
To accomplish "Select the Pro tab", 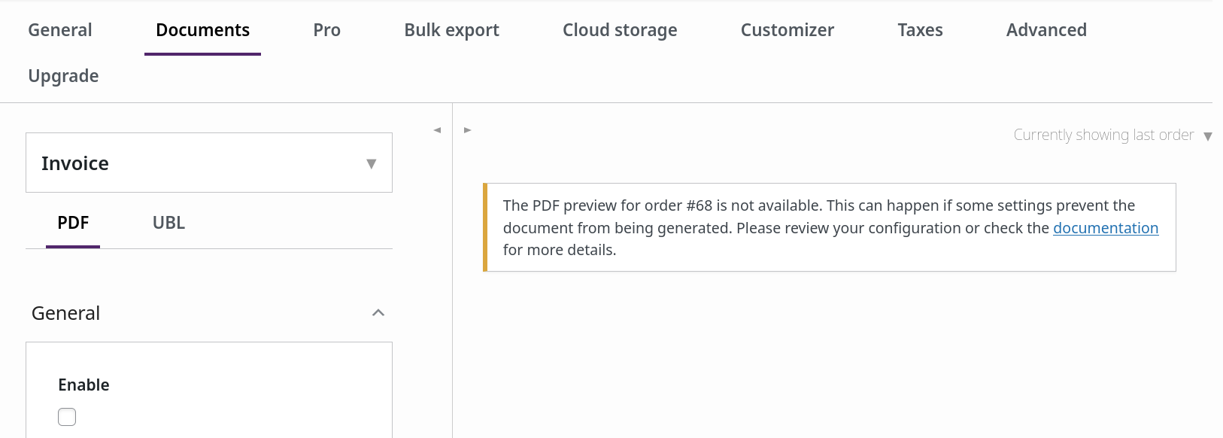I will pos(326,30).
